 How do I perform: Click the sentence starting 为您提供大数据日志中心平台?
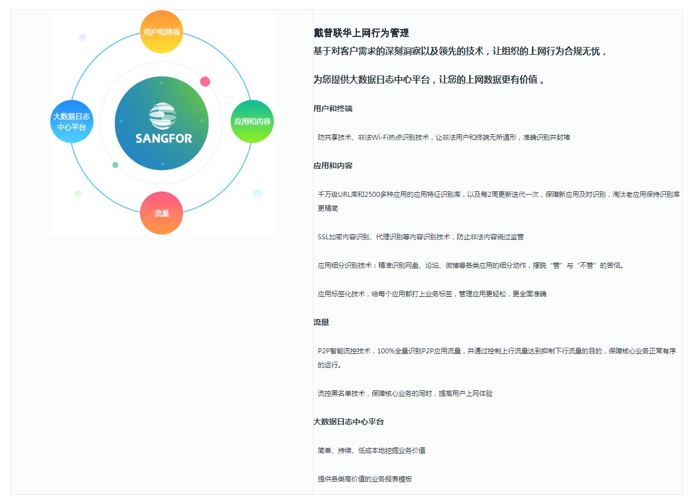429,79
